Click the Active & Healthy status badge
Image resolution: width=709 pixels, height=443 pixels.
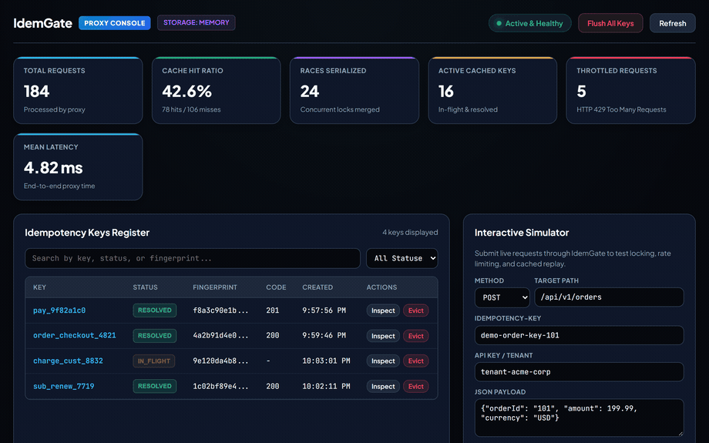click(x=529, y=23)
